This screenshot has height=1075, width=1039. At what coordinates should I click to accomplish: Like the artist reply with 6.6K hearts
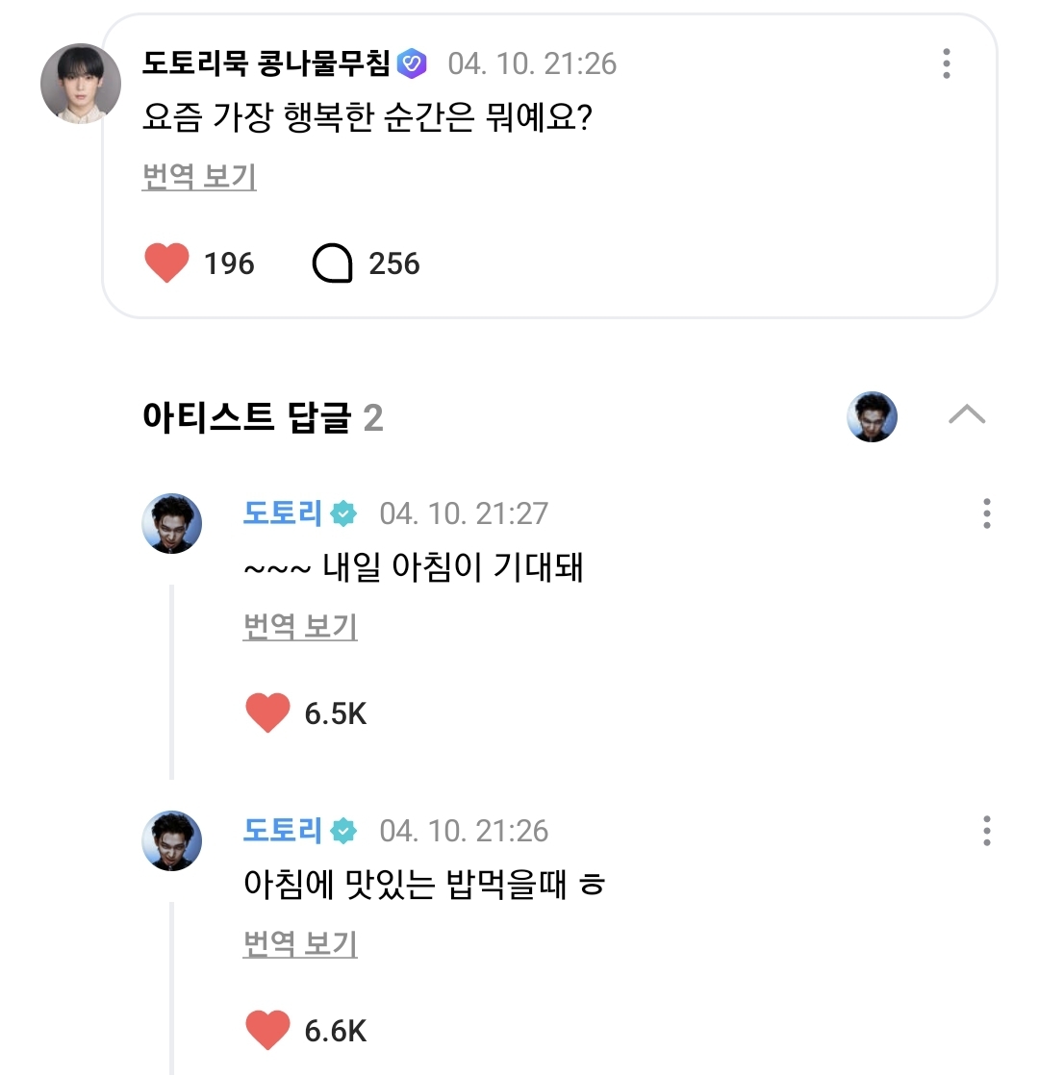coord(267,1031)
